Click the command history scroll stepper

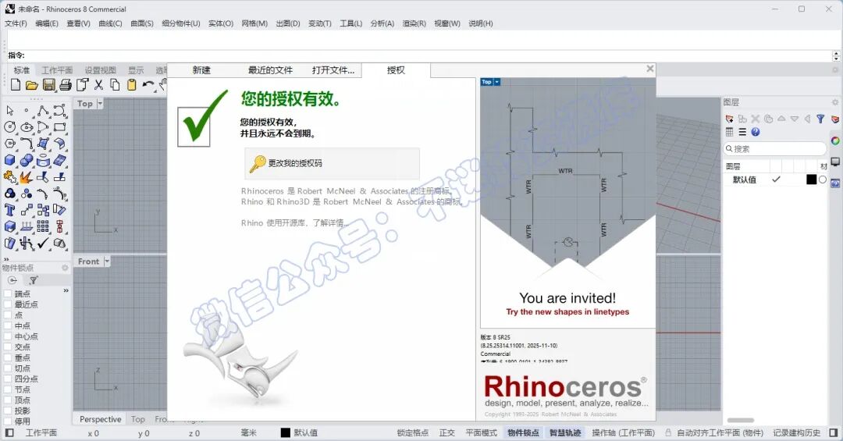click(835, 55)
